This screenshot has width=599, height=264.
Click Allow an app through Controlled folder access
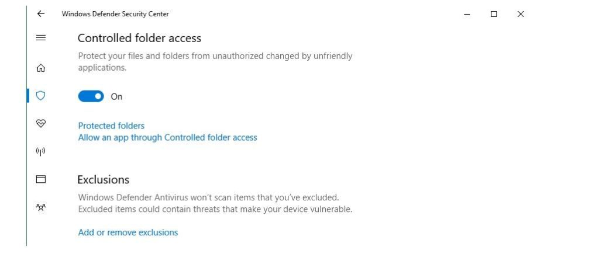[x=167, y=138]
